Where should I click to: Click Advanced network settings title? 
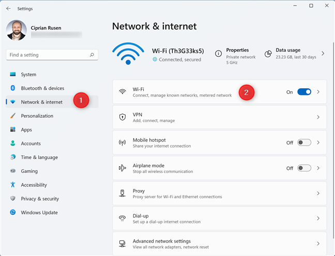click(x=162, y=241)
